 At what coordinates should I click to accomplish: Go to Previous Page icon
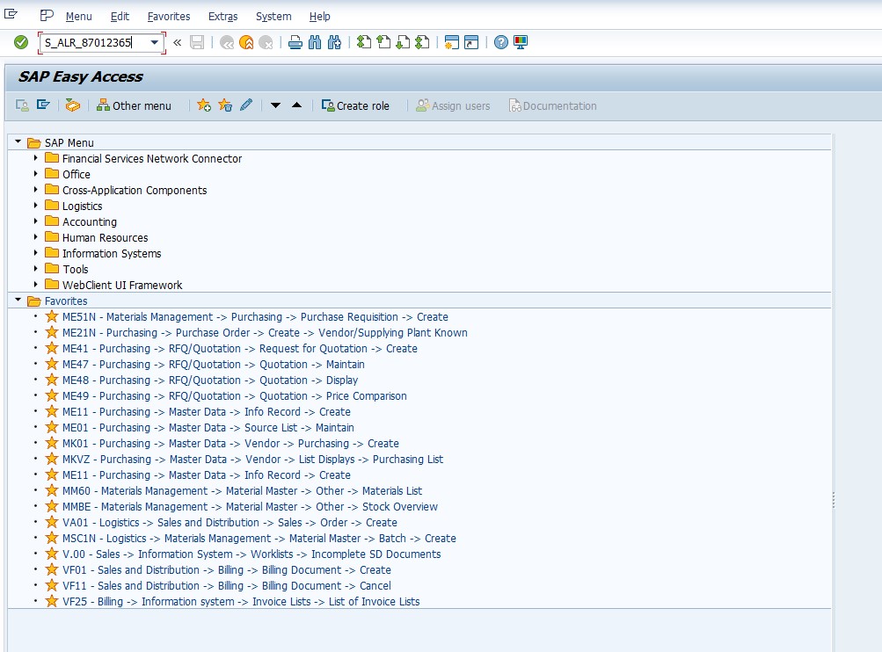[x=383, y=42]
